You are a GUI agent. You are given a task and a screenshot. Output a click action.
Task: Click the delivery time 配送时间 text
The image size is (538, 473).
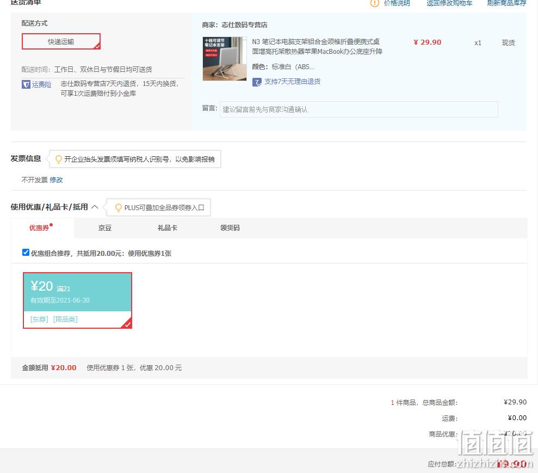[x=87, y=69]
